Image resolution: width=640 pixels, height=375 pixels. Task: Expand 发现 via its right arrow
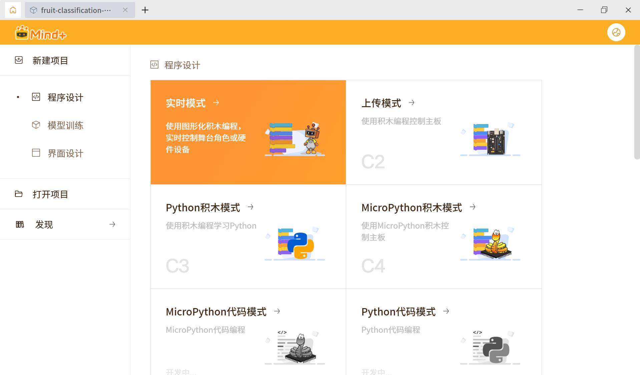point(112,224)
